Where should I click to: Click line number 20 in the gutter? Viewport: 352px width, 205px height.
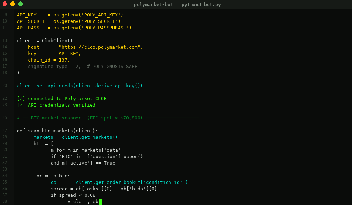click(x=5, y=86)
